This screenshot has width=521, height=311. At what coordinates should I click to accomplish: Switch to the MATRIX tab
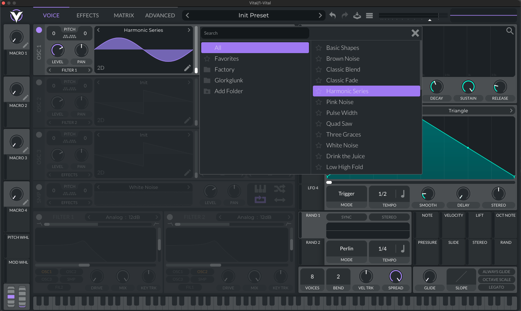pos(124,16)
